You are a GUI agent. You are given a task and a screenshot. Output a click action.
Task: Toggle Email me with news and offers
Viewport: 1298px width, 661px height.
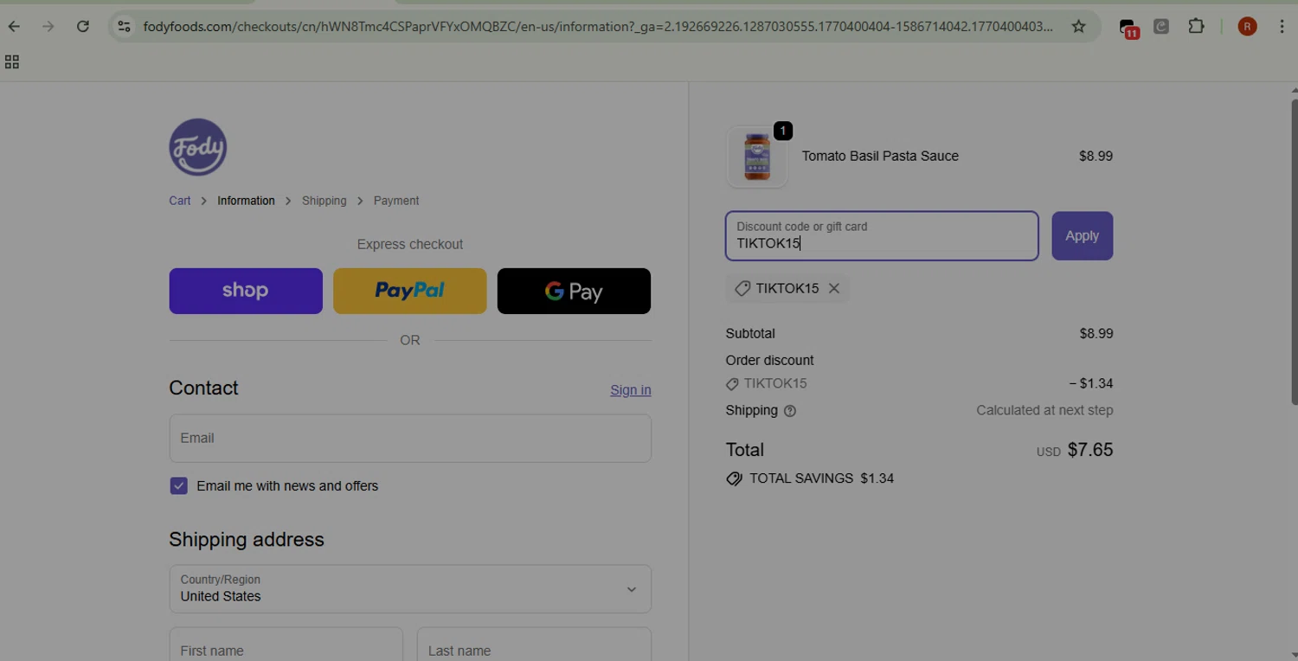[179, 486]
